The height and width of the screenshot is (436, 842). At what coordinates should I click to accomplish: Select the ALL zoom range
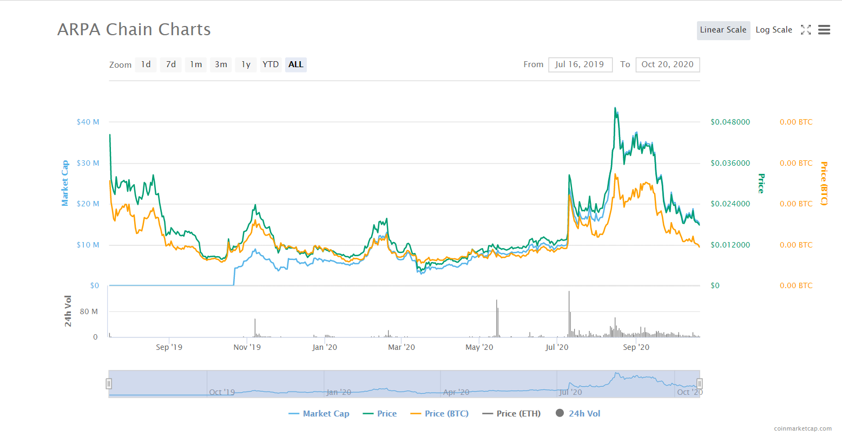tap(296, 64)
